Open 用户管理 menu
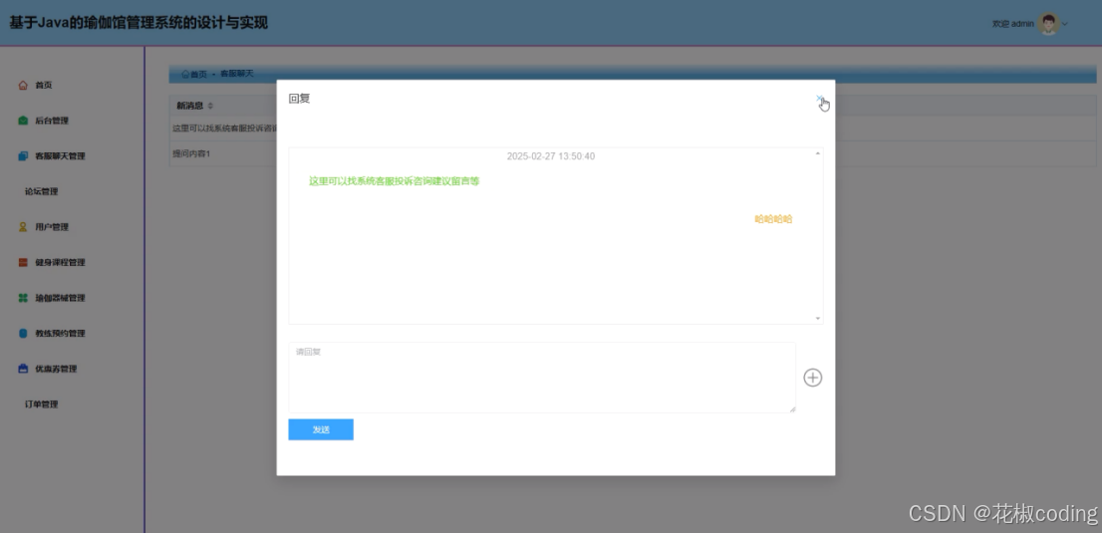Image resolution: width=1102 pixels, height=534 pixels. (52, 227)
